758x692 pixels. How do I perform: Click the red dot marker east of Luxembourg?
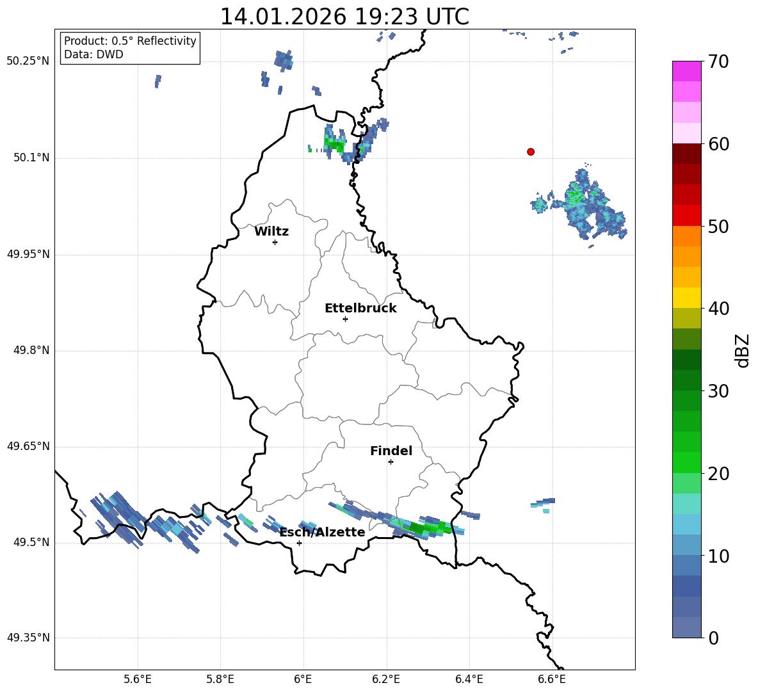tap(531, 152)
